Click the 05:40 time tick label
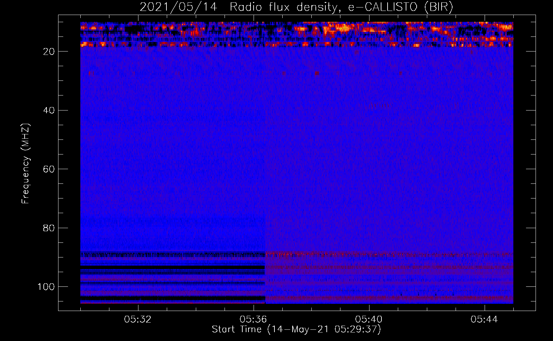 pyautogui.click(x=369, y=320)
